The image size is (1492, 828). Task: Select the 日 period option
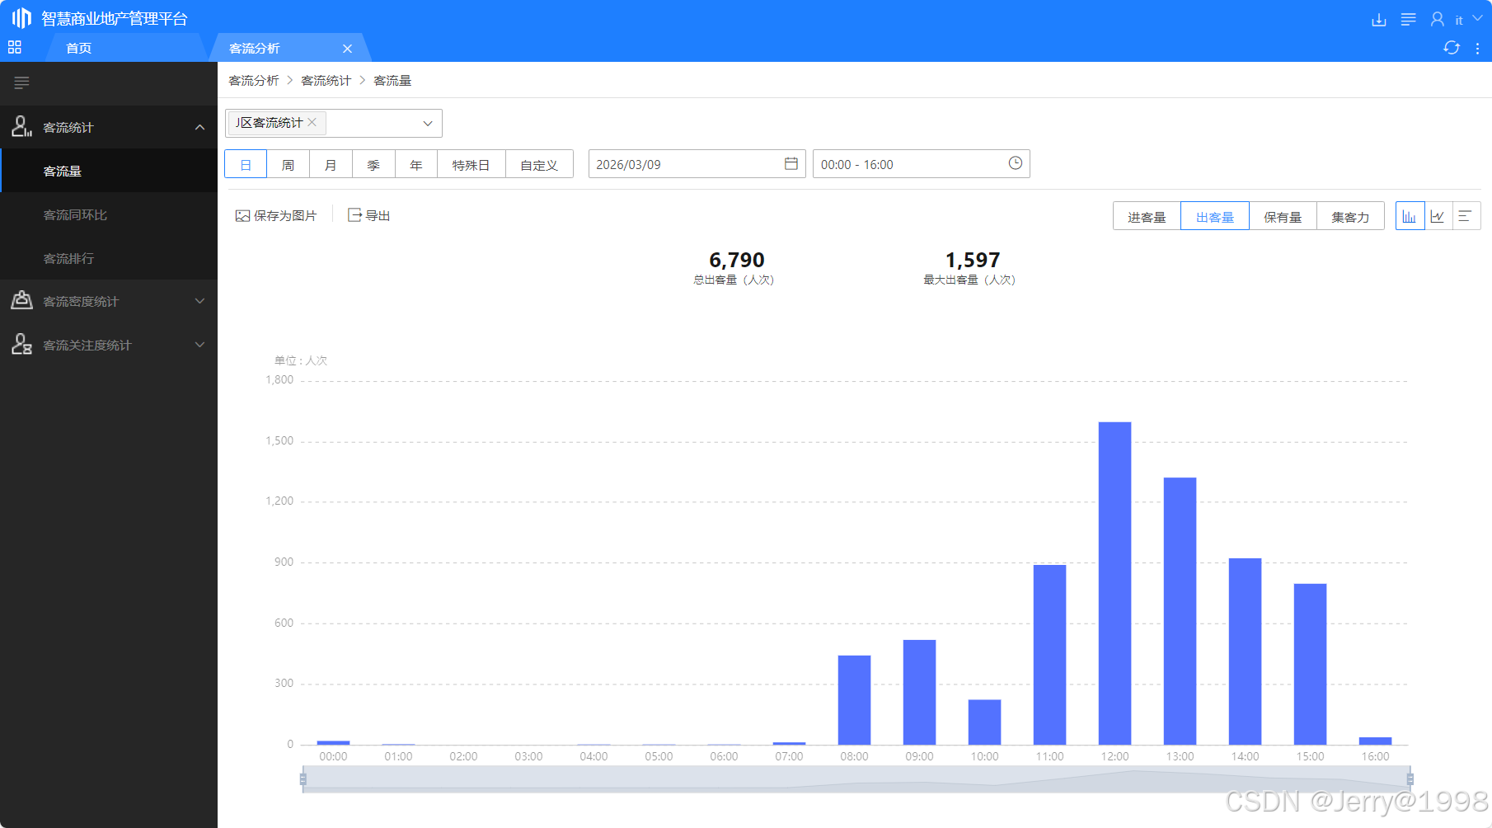click(x=246, y=164)
